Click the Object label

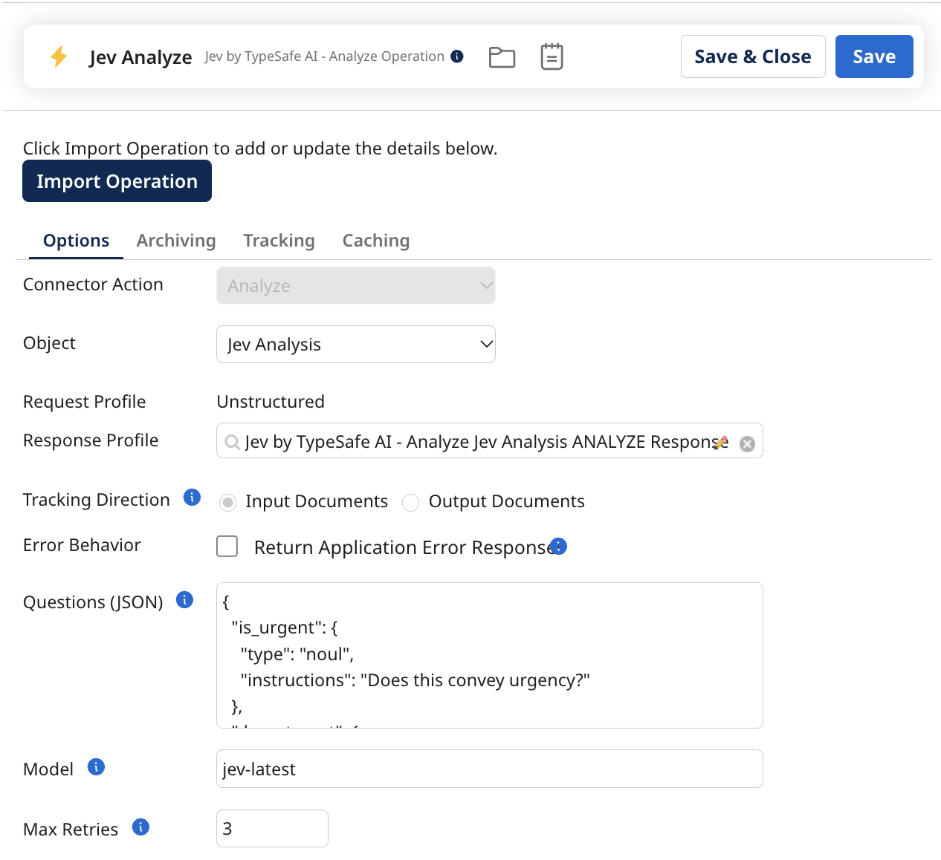[49, 343]
